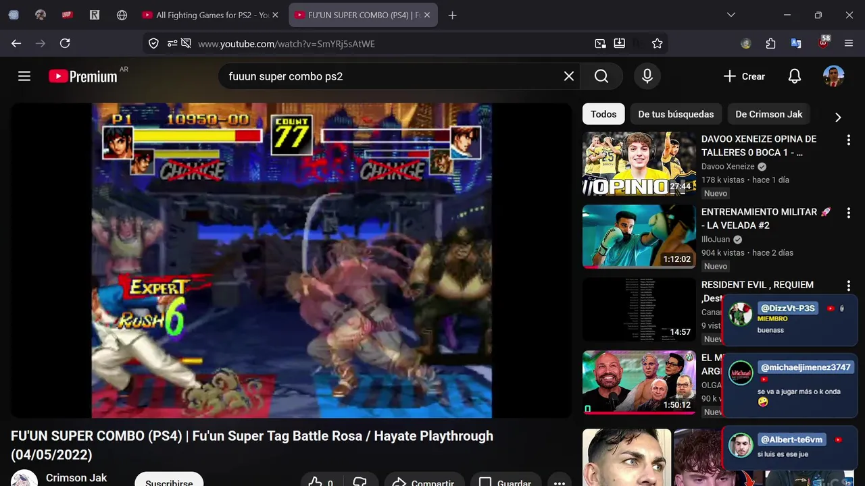The height and width of the screenshot is (486, 865).
Task: Open the browser extensions puzzle icon
Action: click(x=771, y=43)
